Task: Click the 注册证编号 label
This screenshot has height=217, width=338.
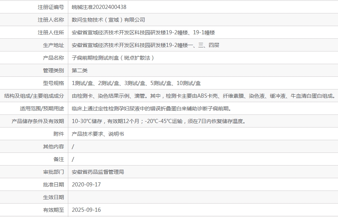Action: tap(51, 7)
